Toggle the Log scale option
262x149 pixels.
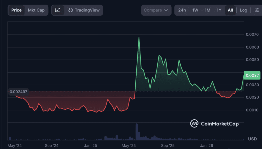[x=243, y=10]
